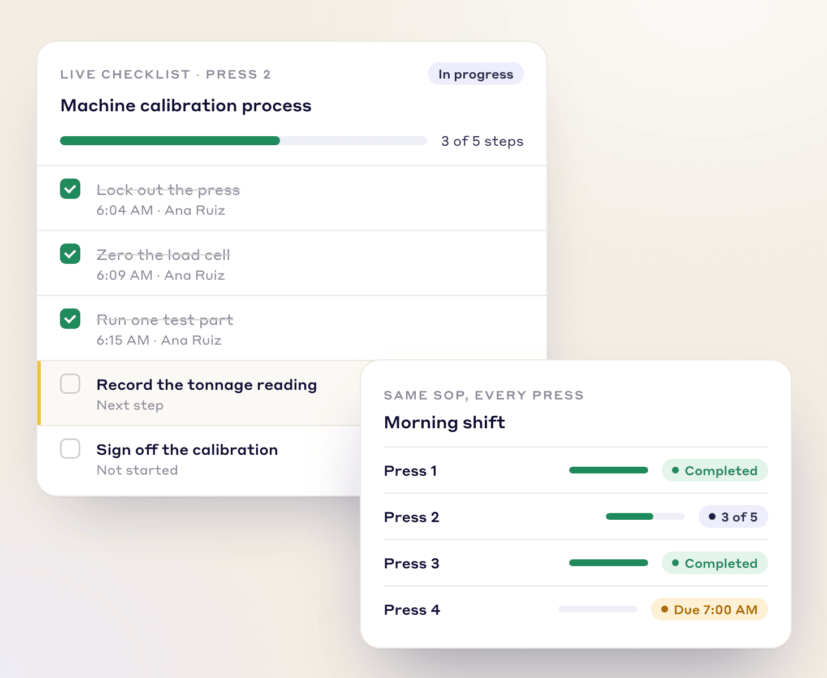Open the Press 2 row
The width and height of the screenshot is (827, 678).
point(576,516)
